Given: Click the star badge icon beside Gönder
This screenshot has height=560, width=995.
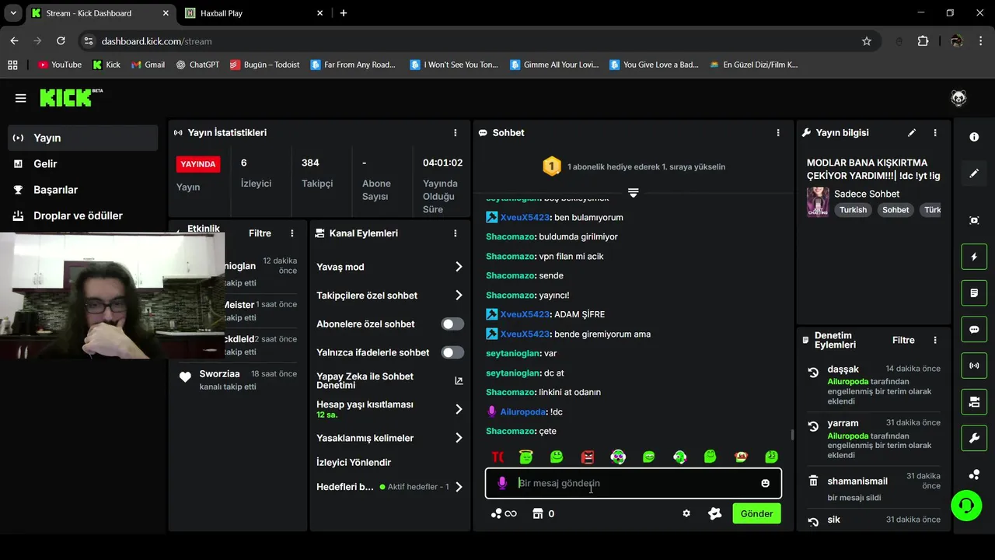Looking at the screenshot, I should coord(715,513).
